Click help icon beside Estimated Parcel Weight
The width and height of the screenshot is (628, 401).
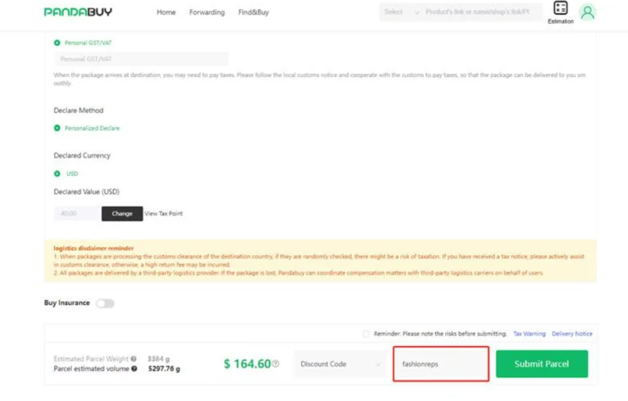[134, 359]
